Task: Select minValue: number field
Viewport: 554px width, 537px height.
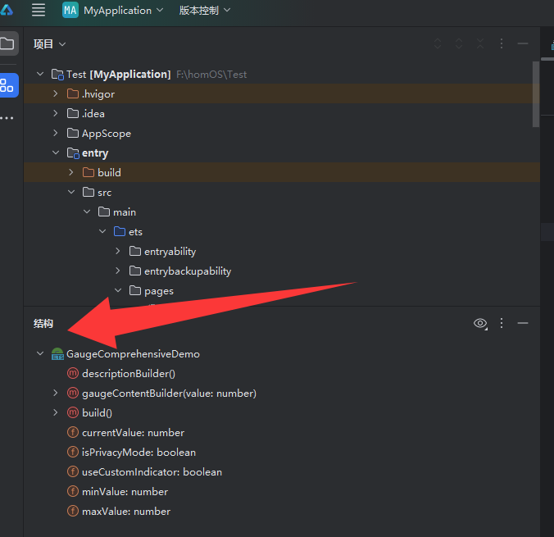Action: click(x=125, y=492)
